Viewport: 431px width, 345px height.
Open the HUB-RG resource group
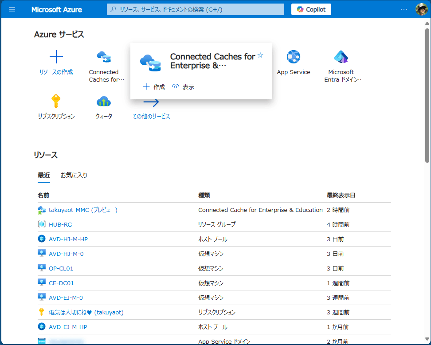(60, 224)
